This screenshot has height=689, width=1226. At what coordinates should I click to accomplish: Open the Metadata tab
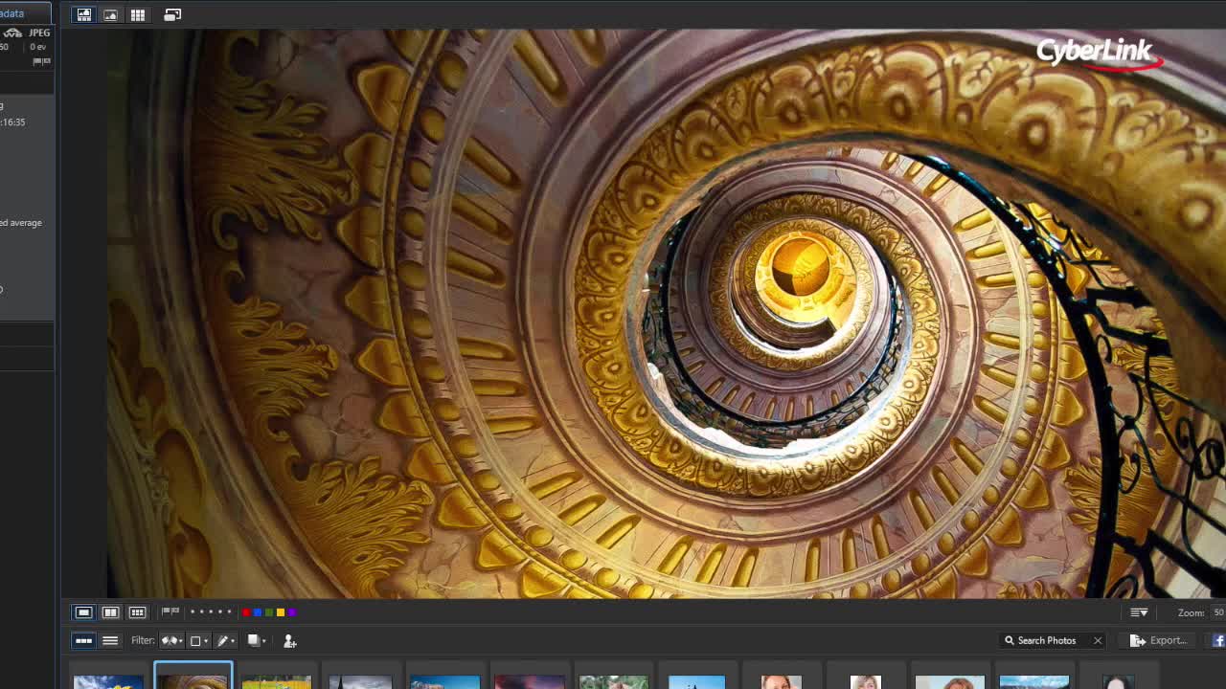click(13, 13)
